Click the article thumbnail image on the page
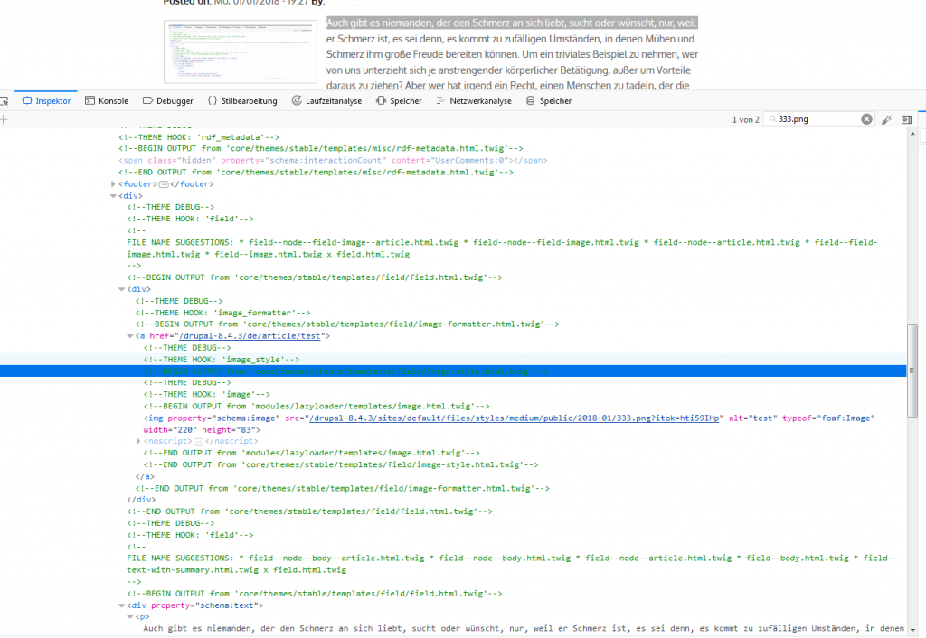 tap(239, 52)
